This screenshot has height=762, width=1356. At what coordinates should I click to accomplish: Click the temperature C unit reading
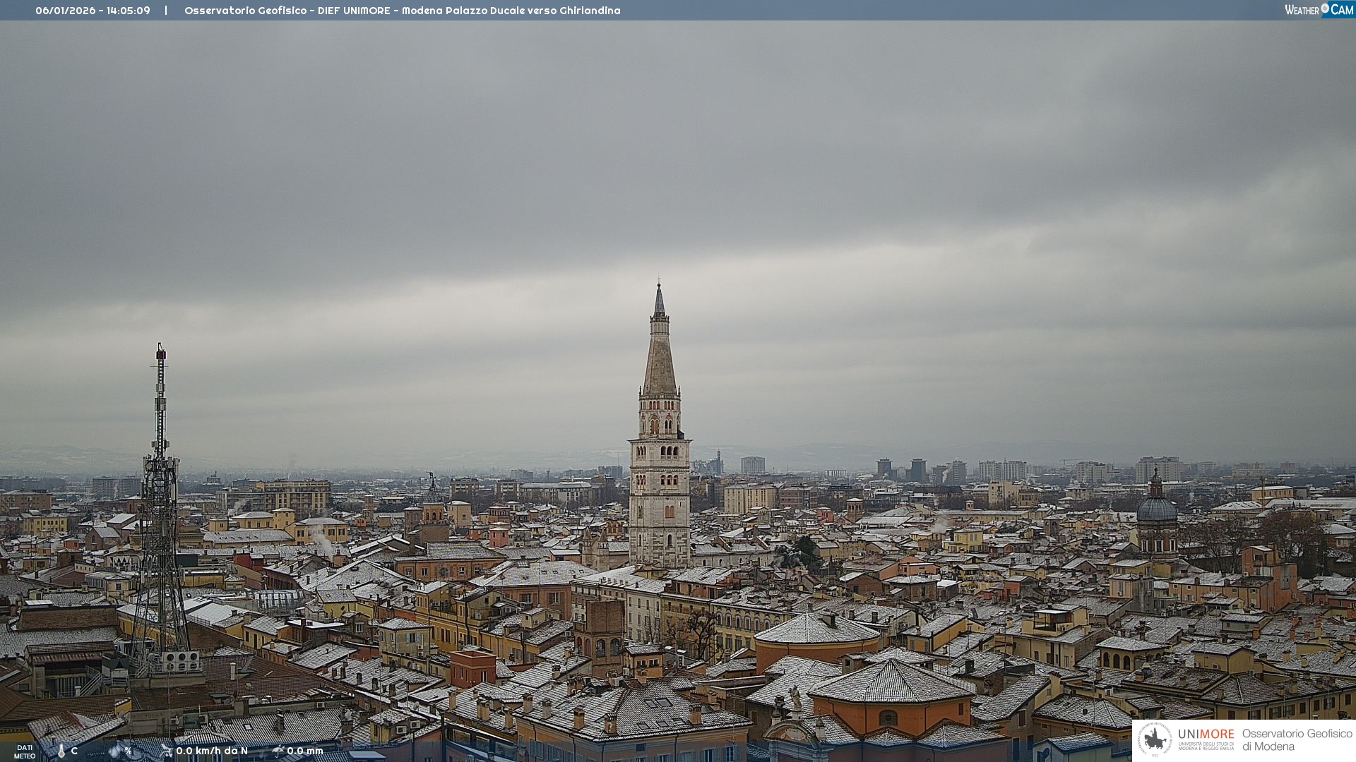tap(74, 751)
